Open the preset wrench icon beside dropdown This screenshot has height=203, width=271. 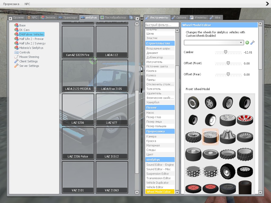click(252, 43)
